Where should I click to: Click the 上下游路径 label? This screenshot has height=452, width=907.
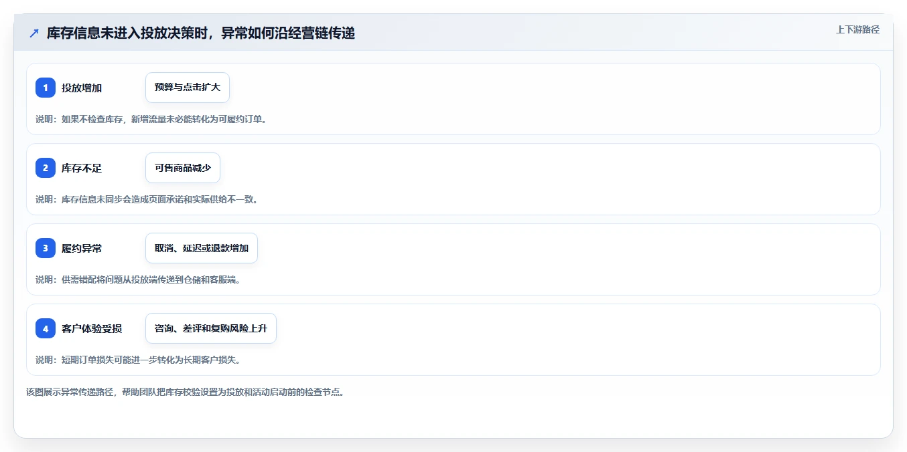tap(857, 29)
